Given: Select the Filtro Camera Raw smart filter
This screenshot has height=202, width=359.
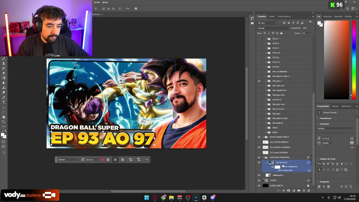Looking at the screenshot, I should (285, 170).
